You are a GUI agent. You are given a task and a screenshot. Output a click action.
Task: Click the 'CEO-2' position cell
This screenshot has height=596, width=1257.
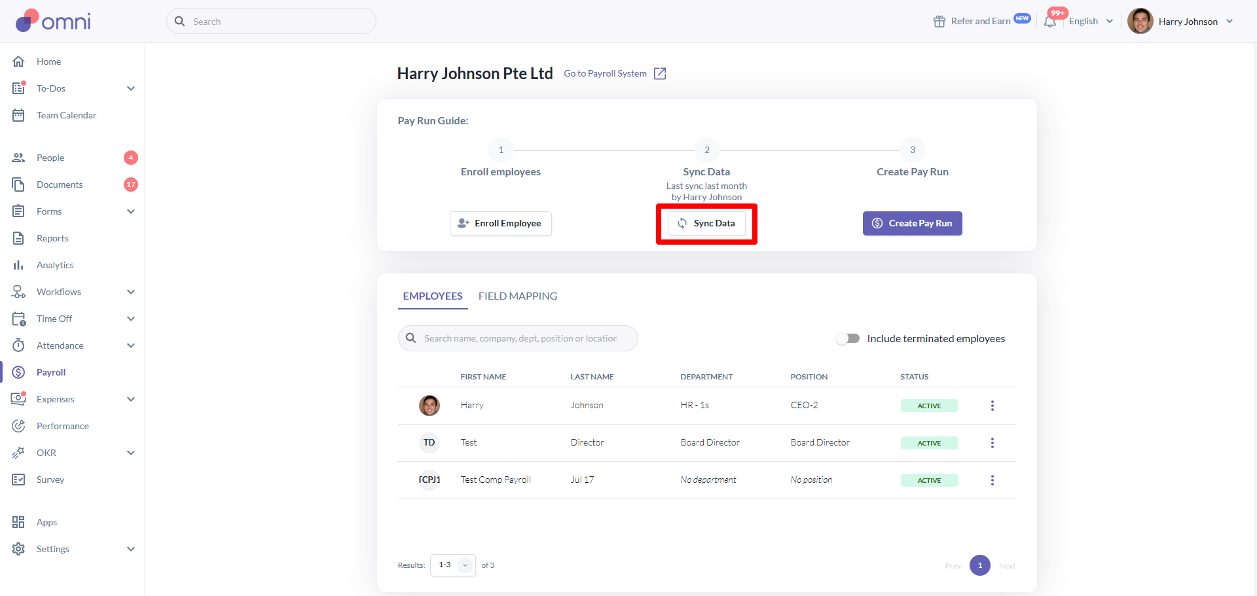[x=805, y=406]
